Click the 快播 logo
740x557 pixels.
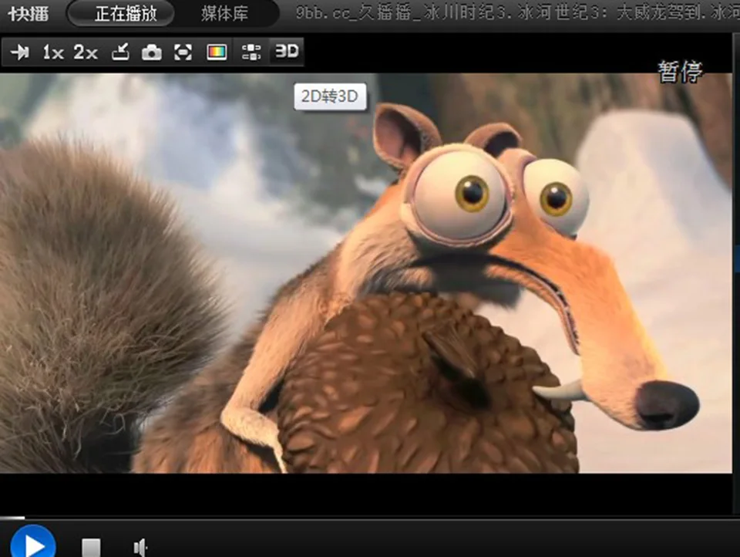[29, 14]
